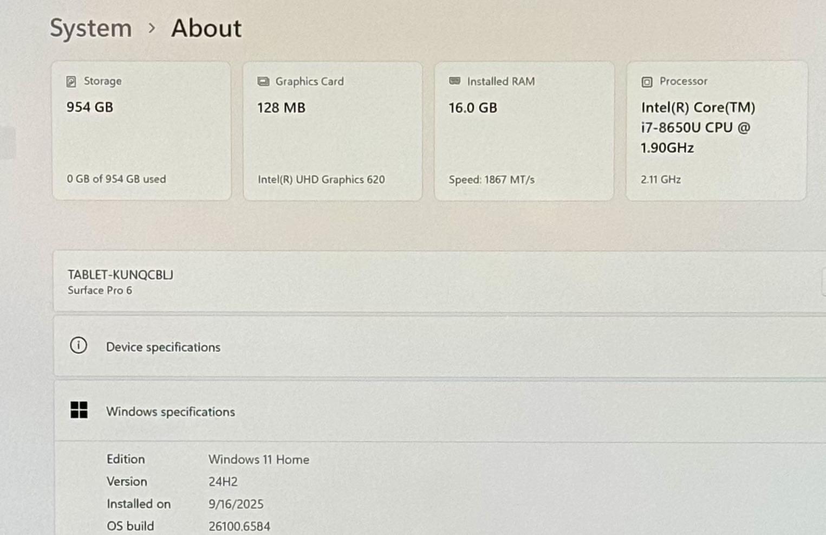Click the 'OS build' label
This screenshot has height=535, width=826.
pyautogui.click(x=131, y=526)
